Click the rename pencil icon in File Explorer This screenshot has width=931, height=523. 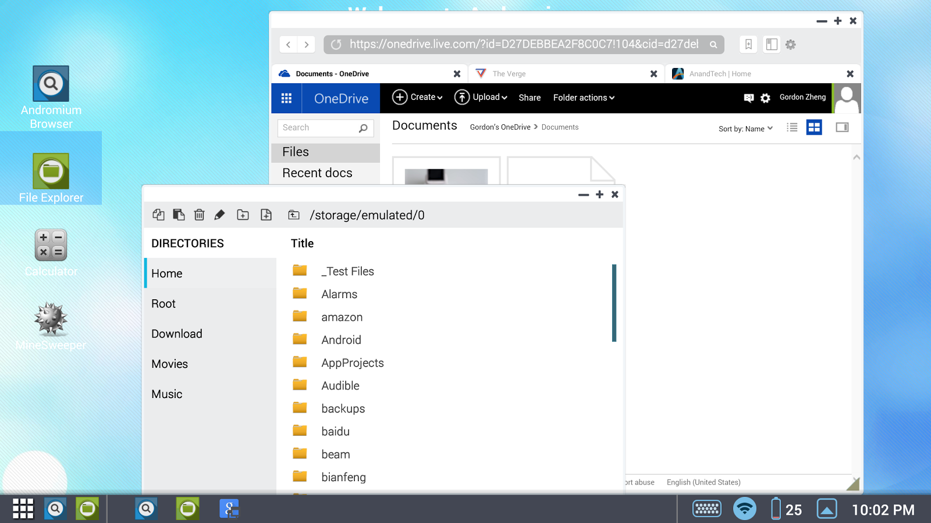219,215
